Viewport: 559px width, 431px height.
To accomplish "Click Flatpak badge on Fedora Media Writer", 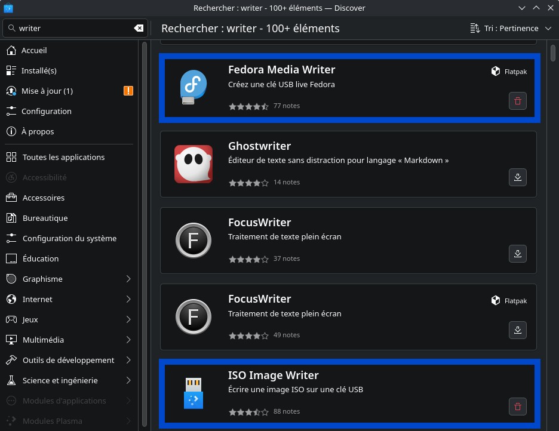I will coord(509,72).
